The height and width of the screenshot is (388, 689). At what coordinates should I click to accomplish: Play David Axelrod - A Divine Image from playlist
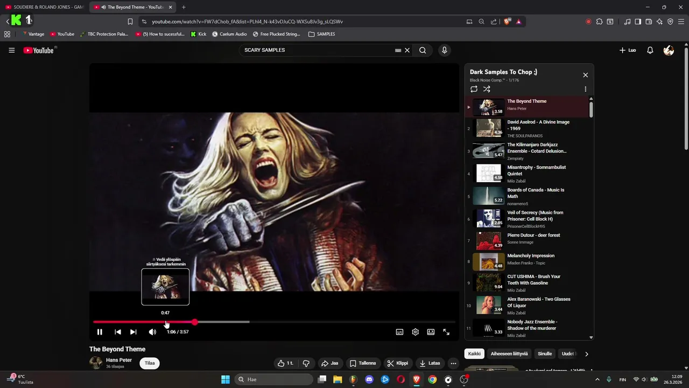click(x=528, y=128)
